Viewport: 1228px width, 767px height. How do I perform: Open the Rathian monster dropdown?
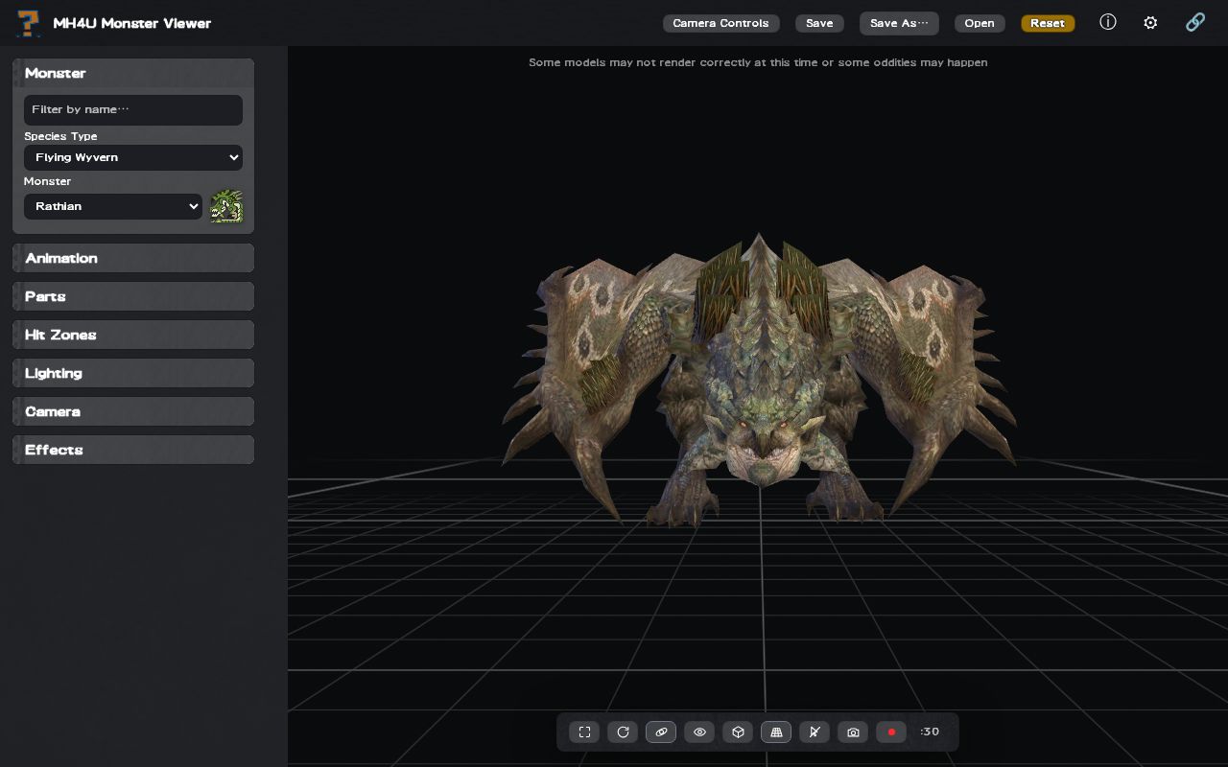click(x=113, y=206)
